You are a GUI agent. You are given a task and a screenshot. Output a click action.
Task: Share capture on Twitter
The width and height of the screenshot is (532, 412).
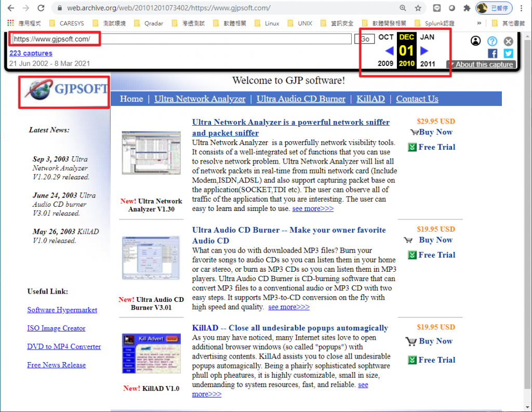click(x=508, y=54)
